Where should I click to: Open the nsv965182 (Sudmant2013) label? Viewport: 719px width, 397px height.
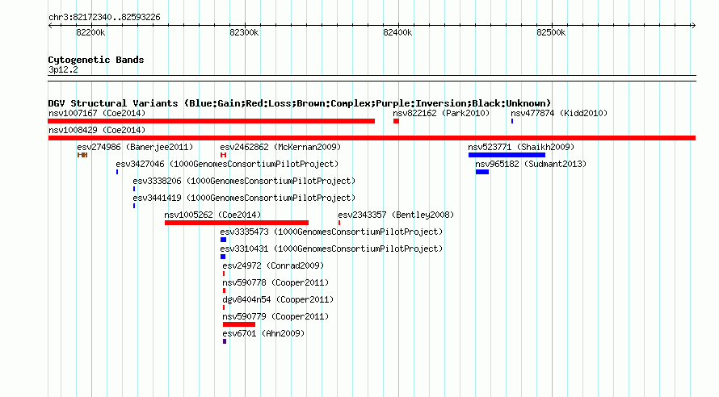point(531,164)
